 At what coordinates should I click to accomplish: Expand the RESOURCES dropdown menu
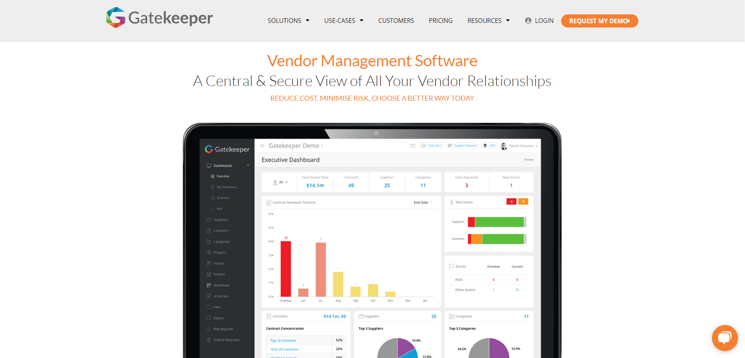coord(489,21)
